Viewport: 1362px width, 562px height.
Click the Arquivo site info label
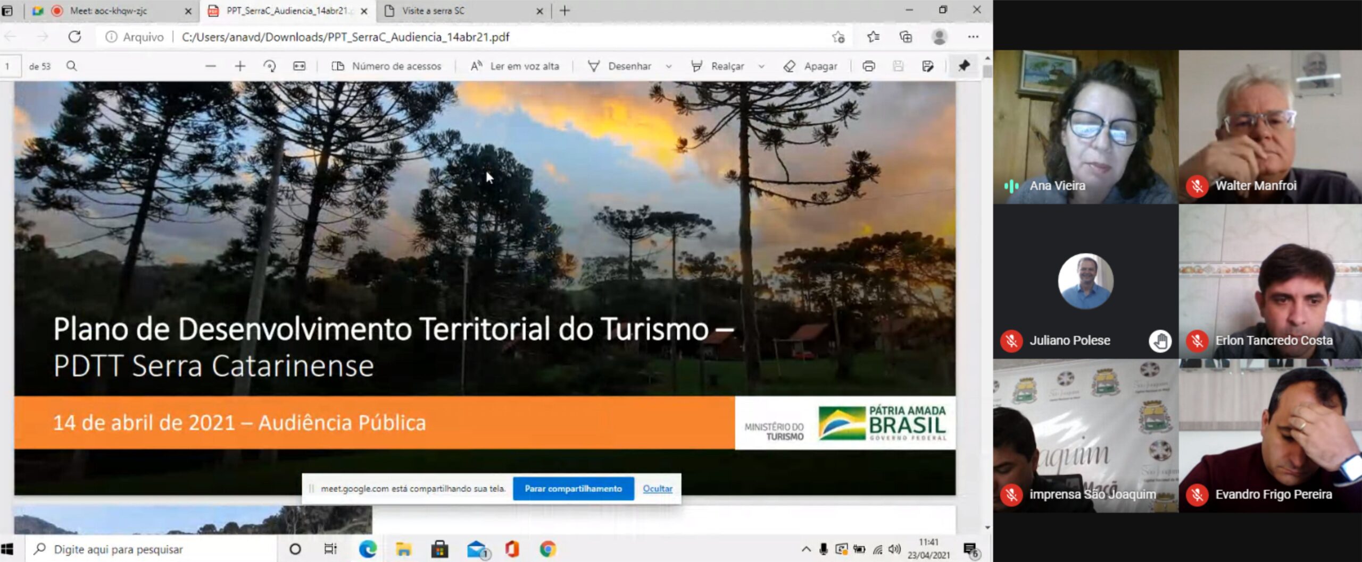(135, 37)
